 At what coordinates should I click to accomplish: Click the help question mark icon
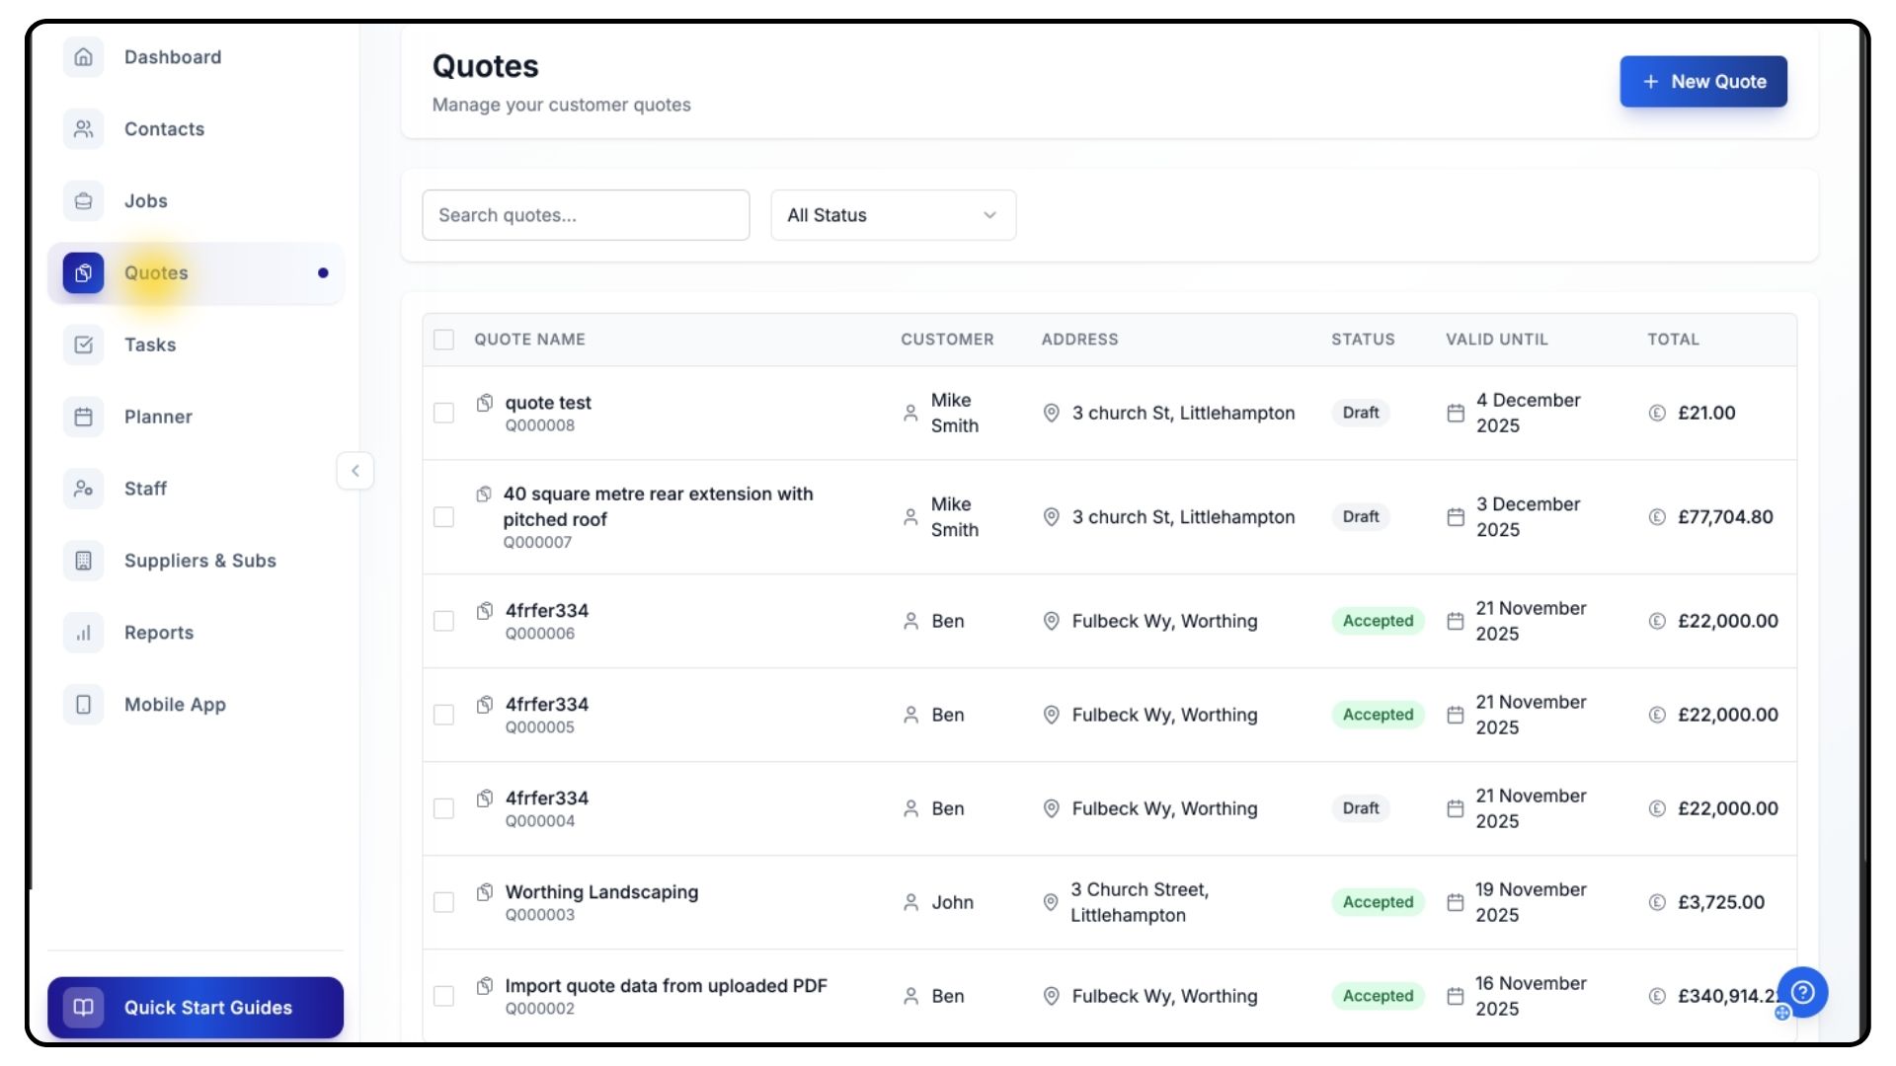click(x=1802, y=992)
